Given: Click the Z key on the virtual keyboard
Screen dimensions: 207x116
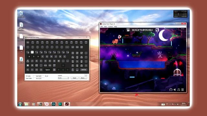Looking at the screenshot, I should (32, 61).
